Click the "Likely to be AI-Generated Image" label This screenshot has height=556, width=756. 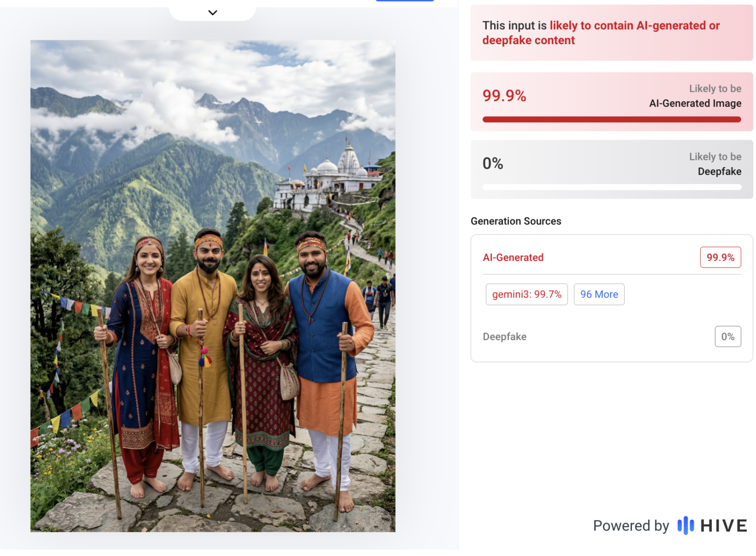tap(694, 96)
